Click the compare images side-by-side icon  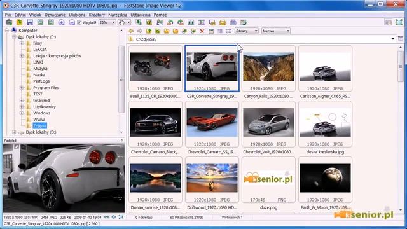point(191,22)
